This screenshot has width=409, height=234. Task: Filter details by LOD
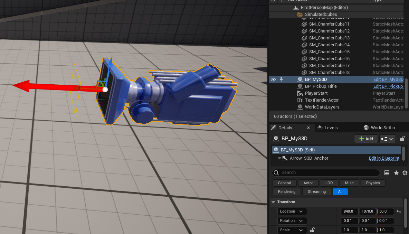329,183
